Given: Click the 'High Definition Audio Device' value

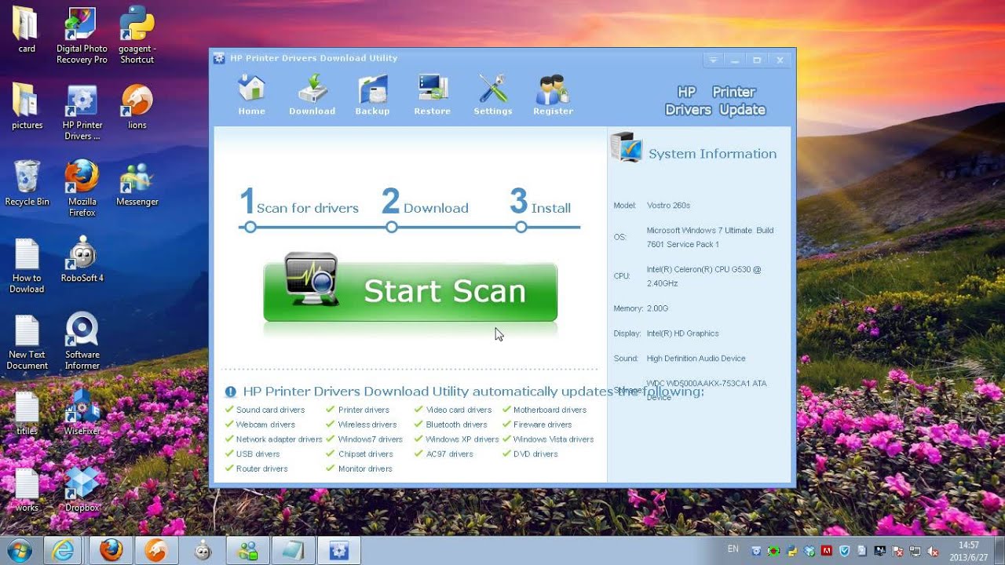Looking at the screenshot, I should click(696, 359).
